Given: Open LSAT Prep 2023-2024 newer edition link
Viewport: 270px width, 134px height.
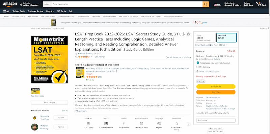Looking at the screenshot, I should click(x=137, y=70).
